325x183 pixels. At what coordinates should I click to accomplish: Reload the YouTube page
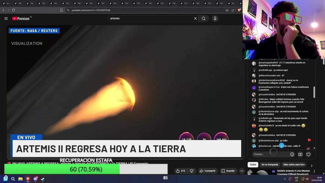pyautogui.click(x=13, y=10)
